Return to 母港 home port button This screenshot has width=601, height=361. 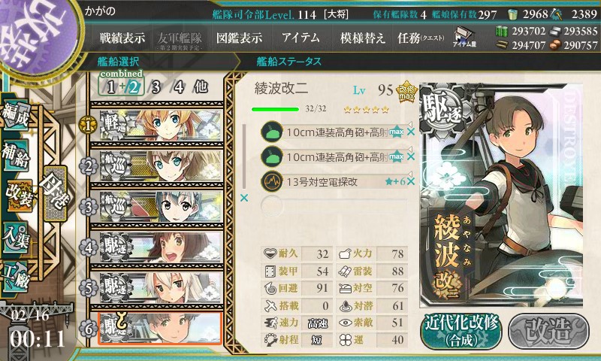pos(56,193)
